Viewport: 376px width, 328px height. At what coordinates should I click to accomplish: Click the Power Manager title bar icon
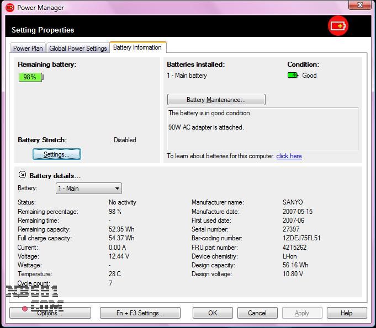[x=10, y=8]
